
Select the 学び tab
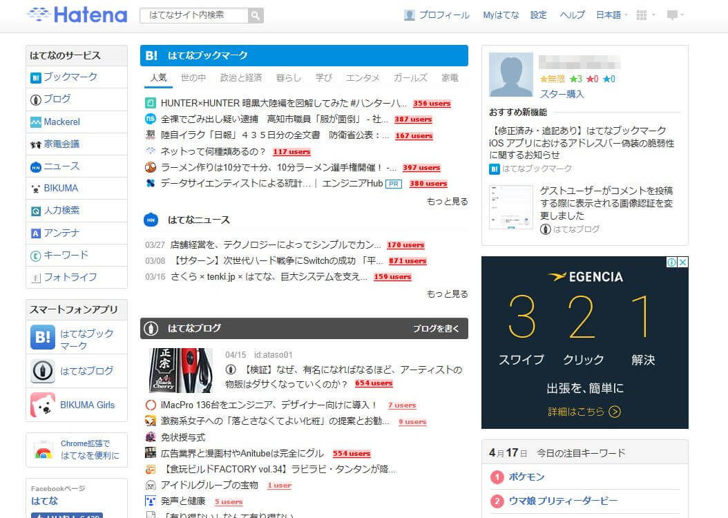[324, 78]
